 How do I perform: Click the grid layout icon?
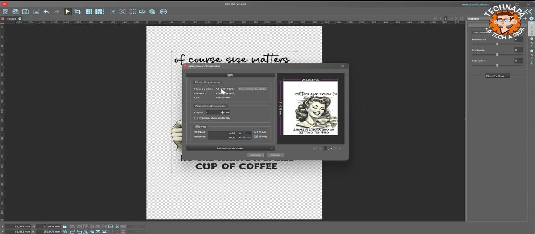pyautogui.click(x=89, y=12)
